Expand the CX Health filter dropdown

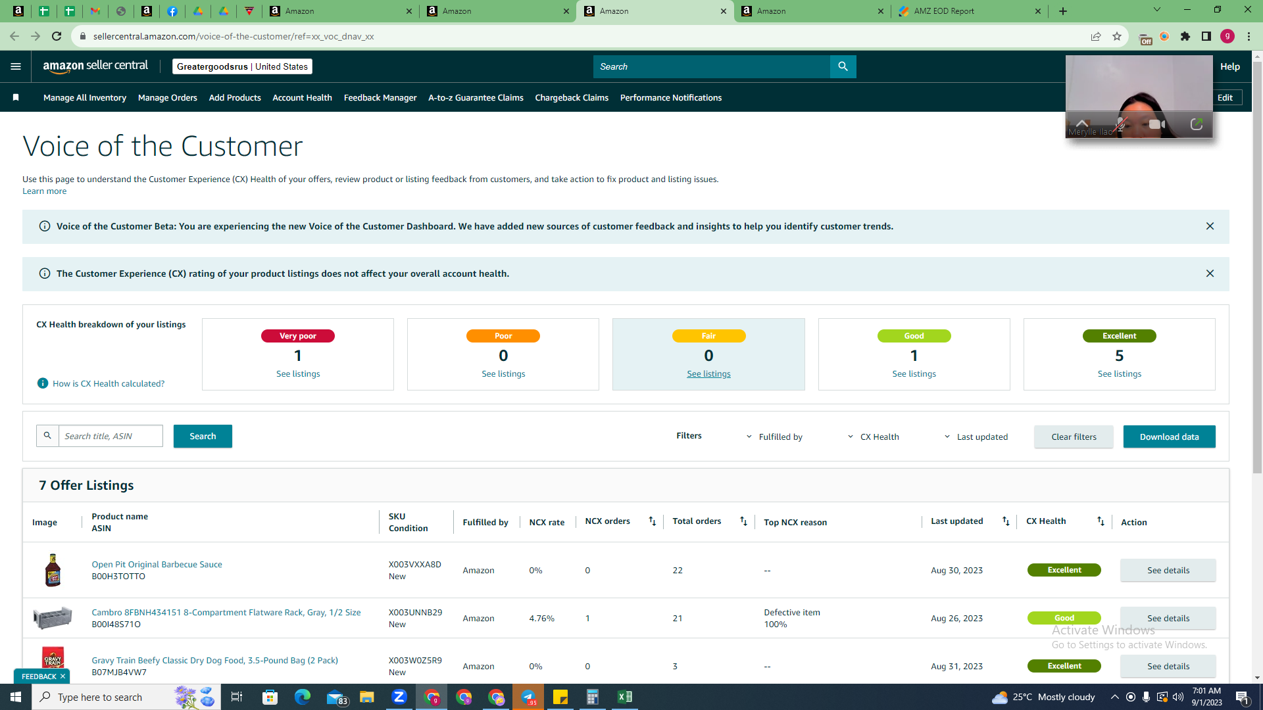[x=873, y=437]
